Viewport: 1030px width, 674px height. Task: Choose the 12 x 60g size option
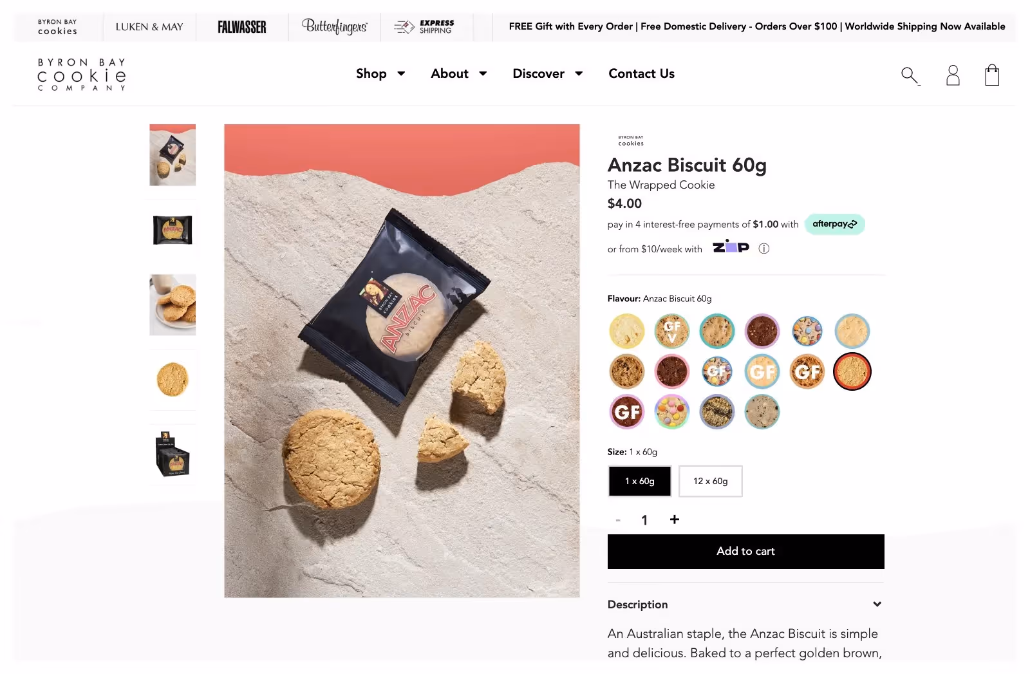(x=711, y=481)
